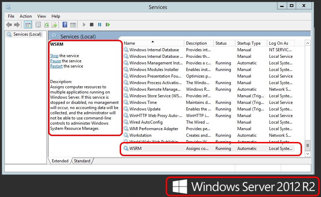Select the Windows Management Instrumentation service row
The width and height of the screenshot is (321, 197).
click(x=209, y=63)
